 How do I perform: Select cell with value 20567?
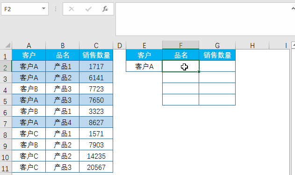[96, 167]
